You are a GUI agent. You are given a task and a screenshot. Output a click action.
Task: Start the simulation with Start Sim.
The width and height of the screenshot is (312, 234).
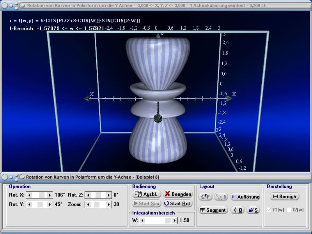click(x=146, y=203)
